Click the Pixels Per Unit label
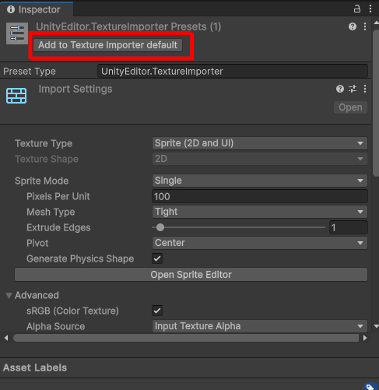 tap(58, 196)
